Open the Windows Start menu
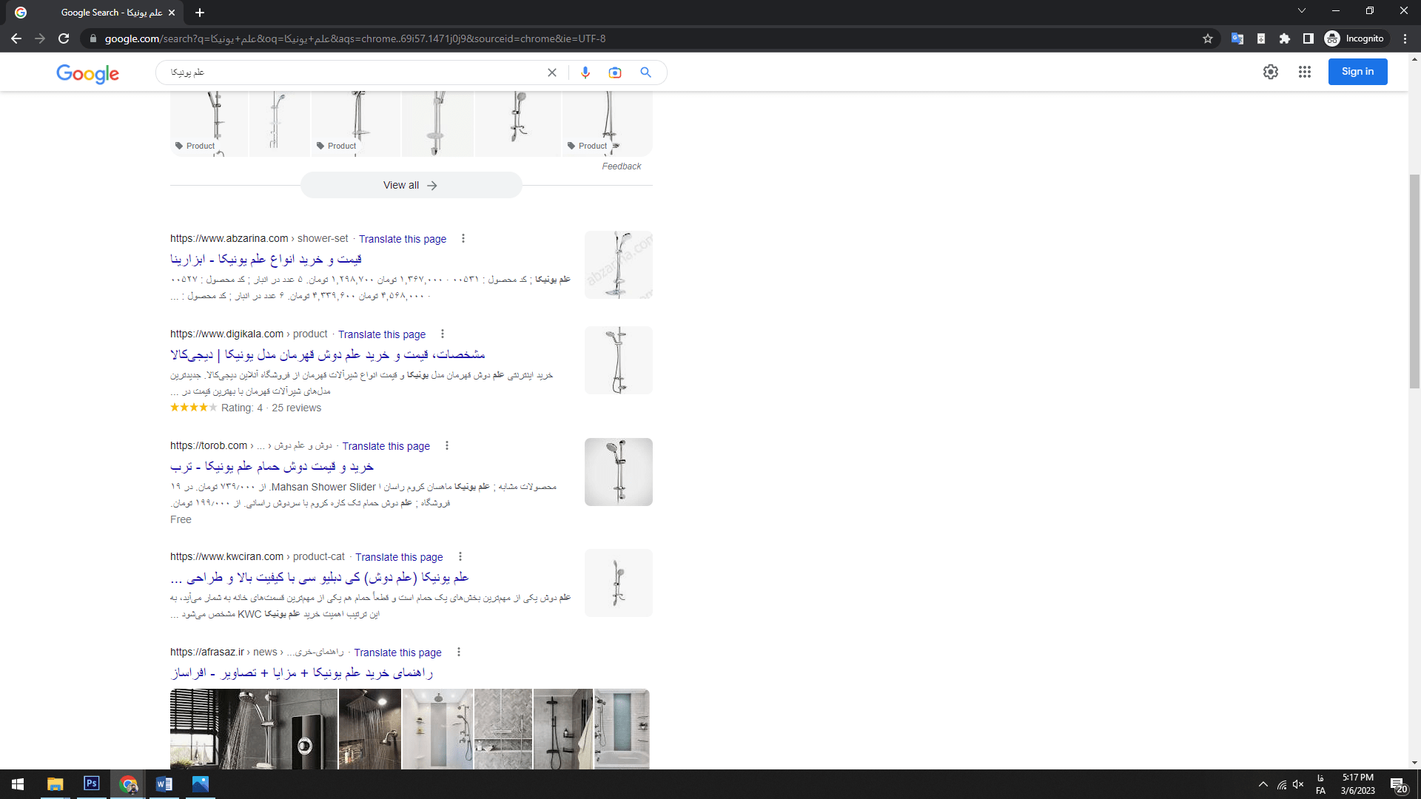 [18, 784]
